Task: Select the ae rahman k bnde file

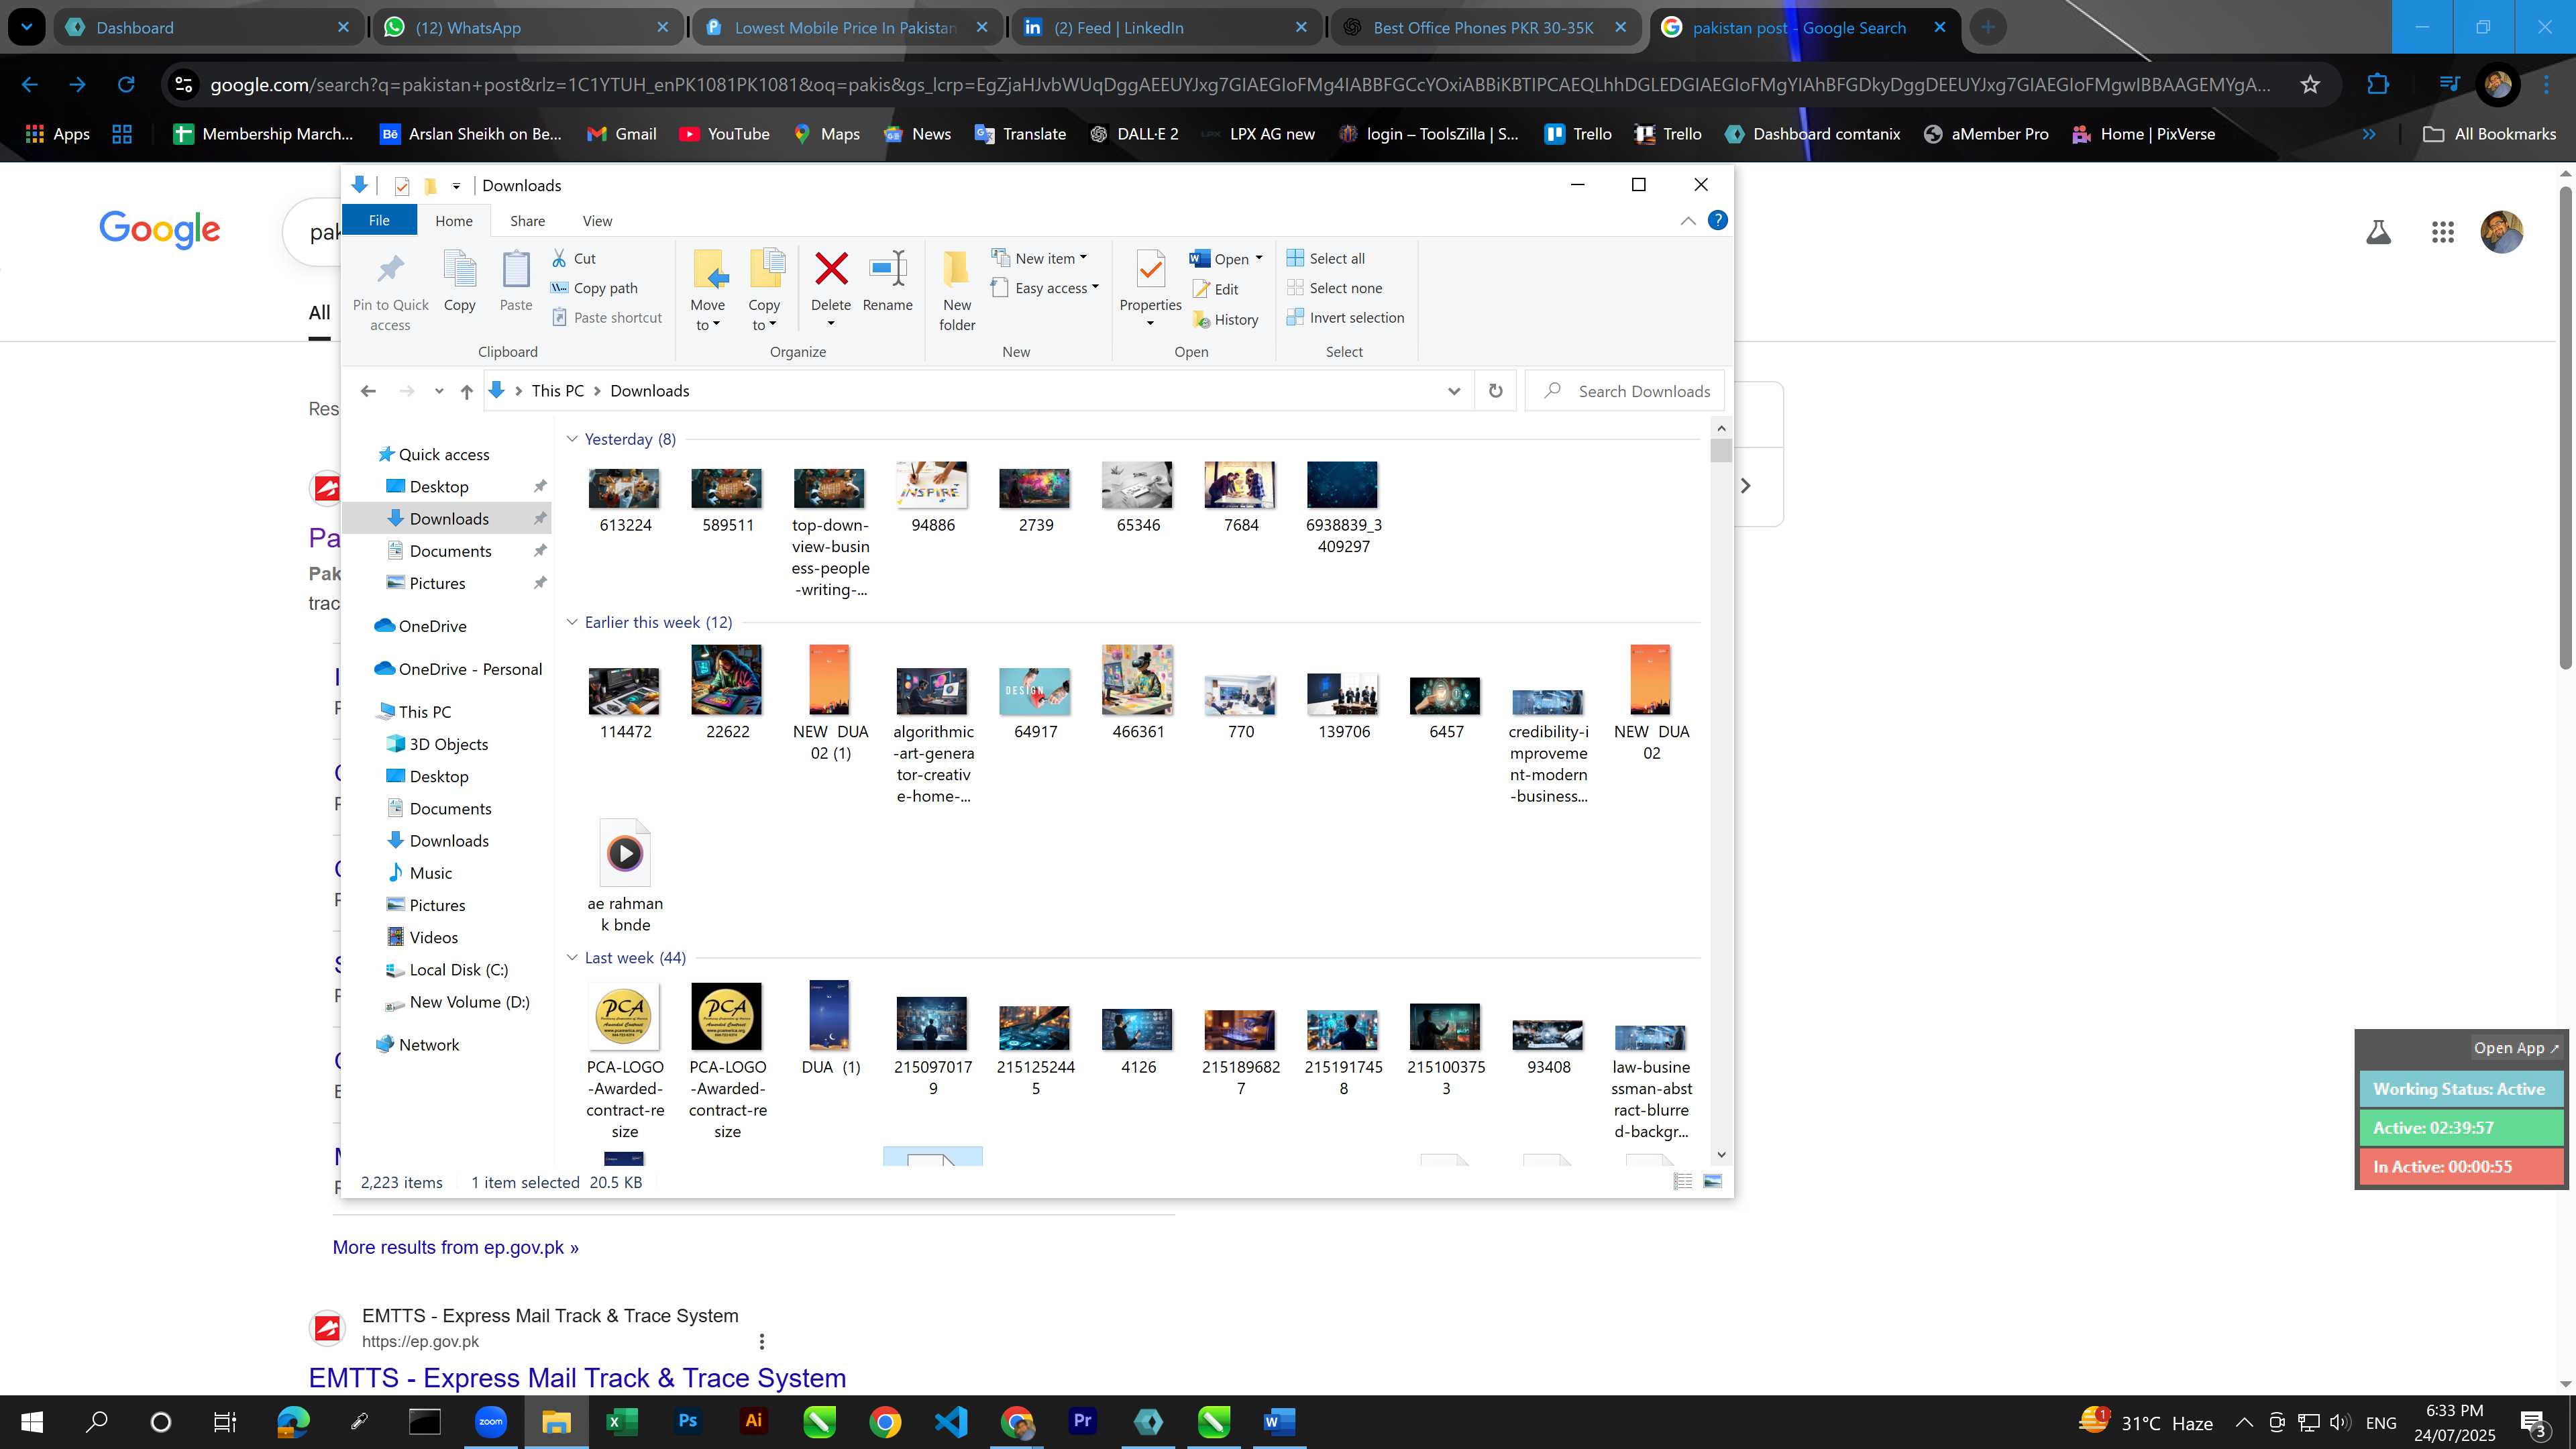Action: click(625, 877)
